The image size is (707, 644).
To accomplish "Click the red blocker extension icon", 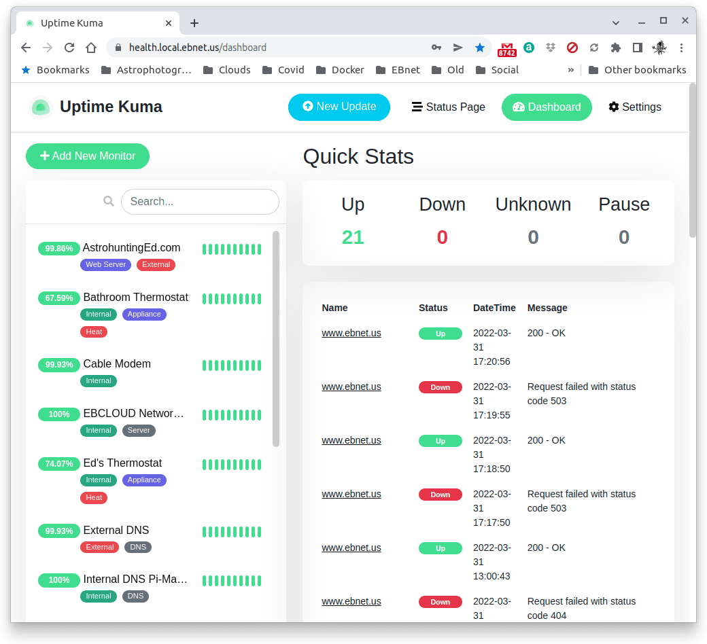I will pyautogui.click(x=572, y=48).
